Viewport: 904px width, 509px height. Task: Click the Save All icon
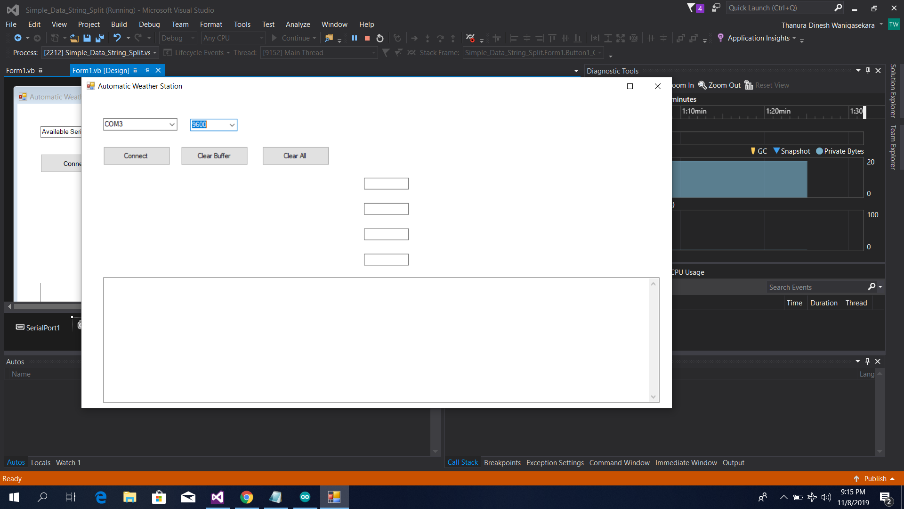99,38
